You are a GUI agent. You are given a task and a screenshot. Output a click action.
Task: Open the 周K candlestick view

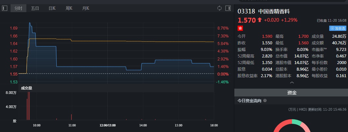coord(69,8)
